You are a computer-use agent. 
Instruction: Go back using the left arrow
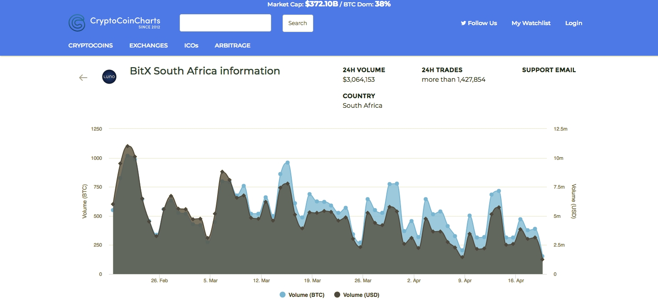(83, 78)
